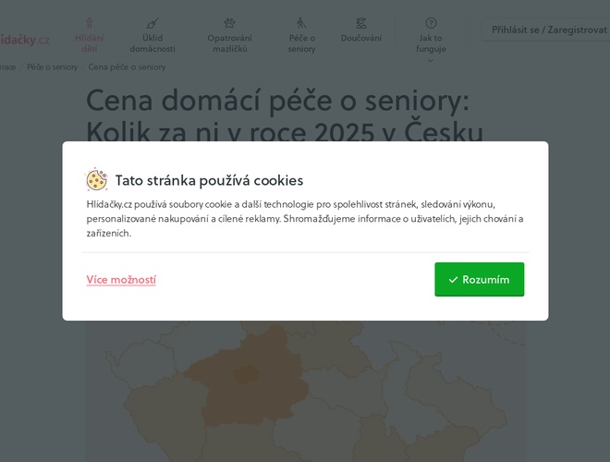Image resolution: width=610 pixels, height=462 pixels.
Task: Click the Péče o seniory walking-person icon
Action: 301,23
